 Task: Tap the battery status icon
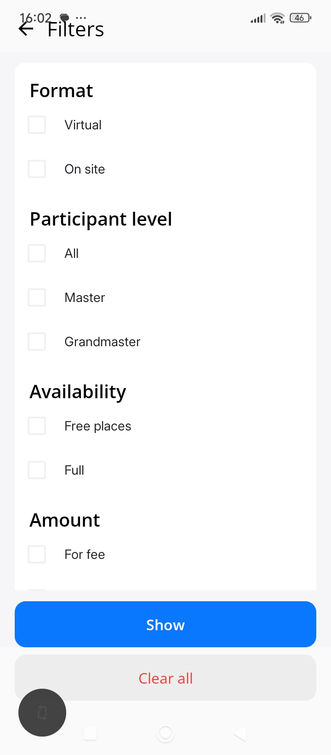click(x=300, y=18)
